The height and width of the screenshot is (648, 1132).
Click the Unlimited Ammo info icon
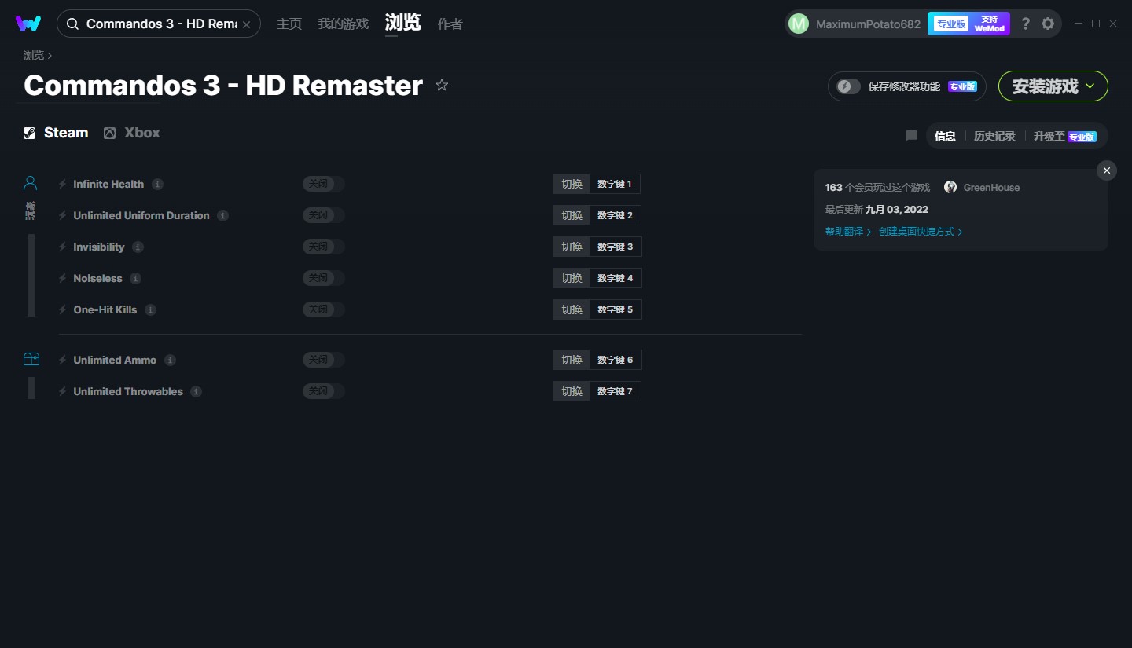171,360
